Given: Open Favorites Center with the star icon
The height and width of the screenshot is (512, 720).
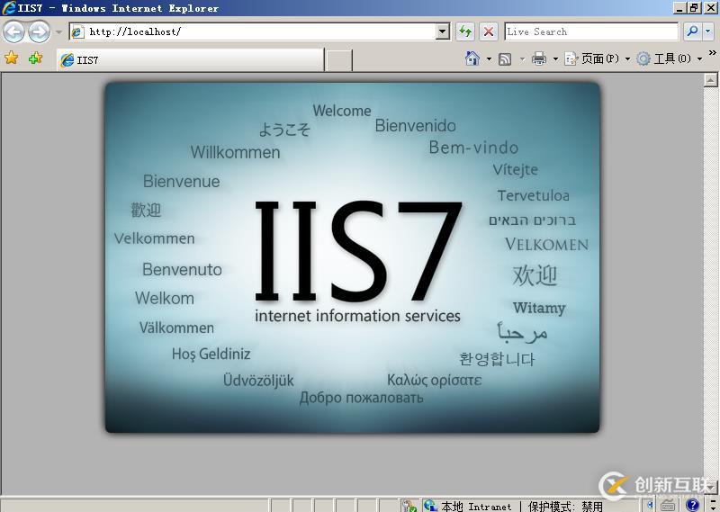Looking at the screenshot, I should click(x=12, y=58).
